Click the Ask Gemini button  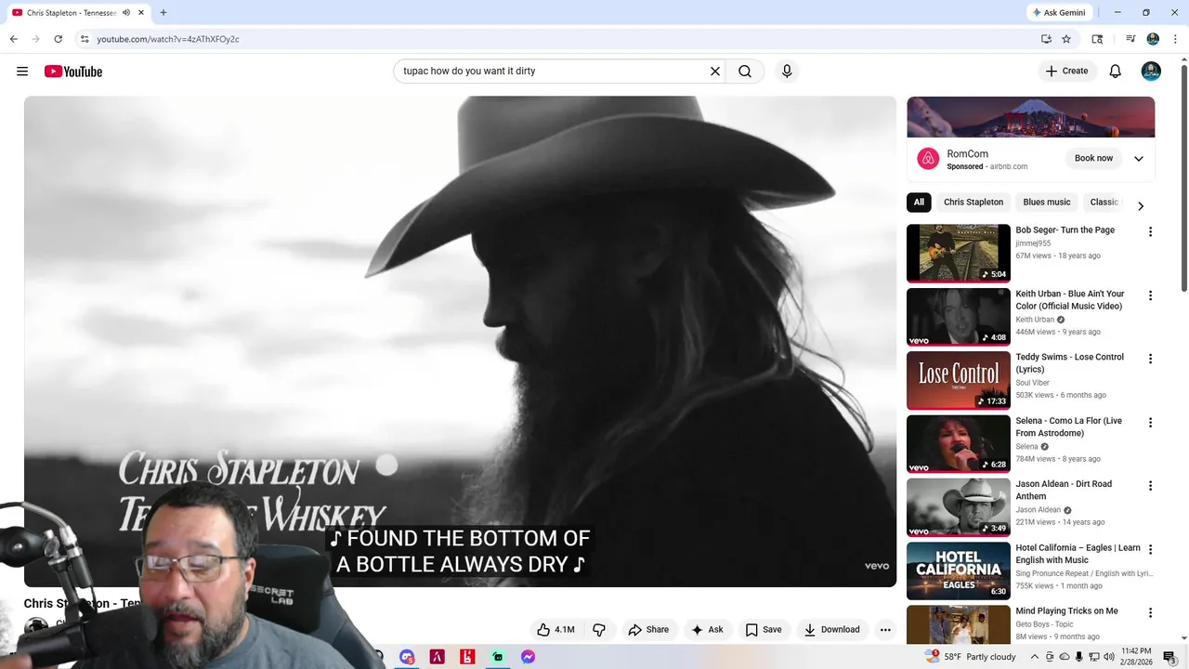point(1061,13)
